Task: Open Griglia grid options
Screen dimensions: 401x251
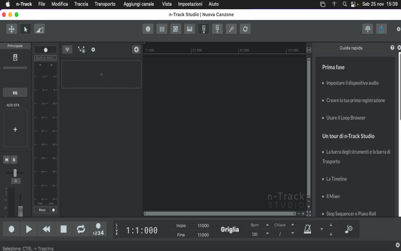Action: pyautogui.click(x=230, y=230)
